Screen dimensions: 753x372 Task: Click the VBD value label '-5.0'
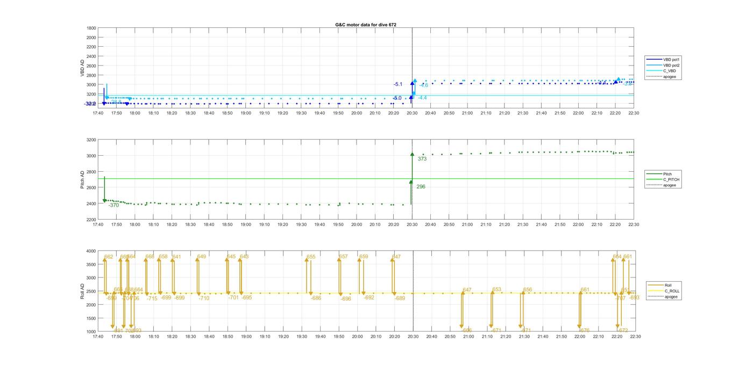point(397,98)
